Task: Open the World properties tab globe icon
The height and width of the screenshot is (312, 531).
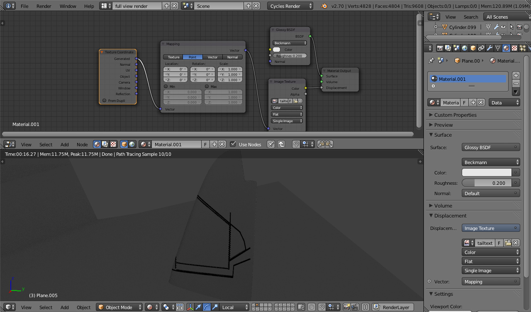Action: pos(465,48)
